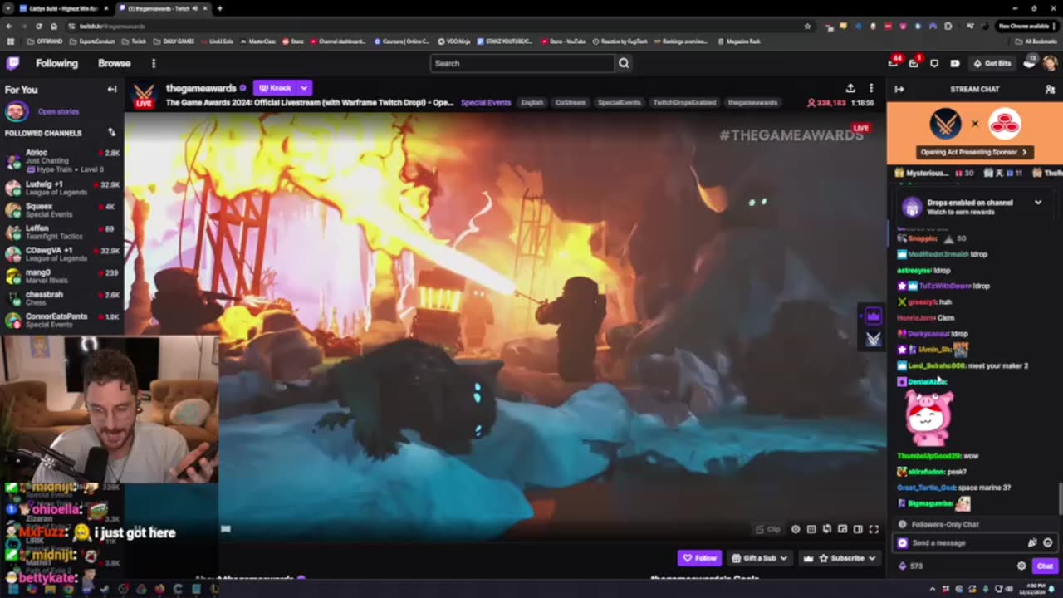The height and width of the screenshot is (598, 1063).
Task: Open CDawgVA +1 channel in sidebar
Action: (x=62, y=254)
